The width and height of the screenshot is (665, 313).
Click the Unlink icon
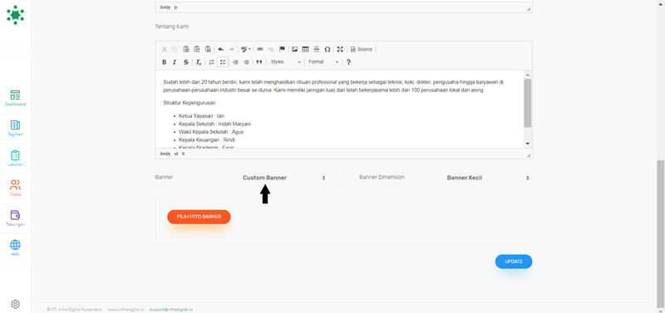[271, 49]
